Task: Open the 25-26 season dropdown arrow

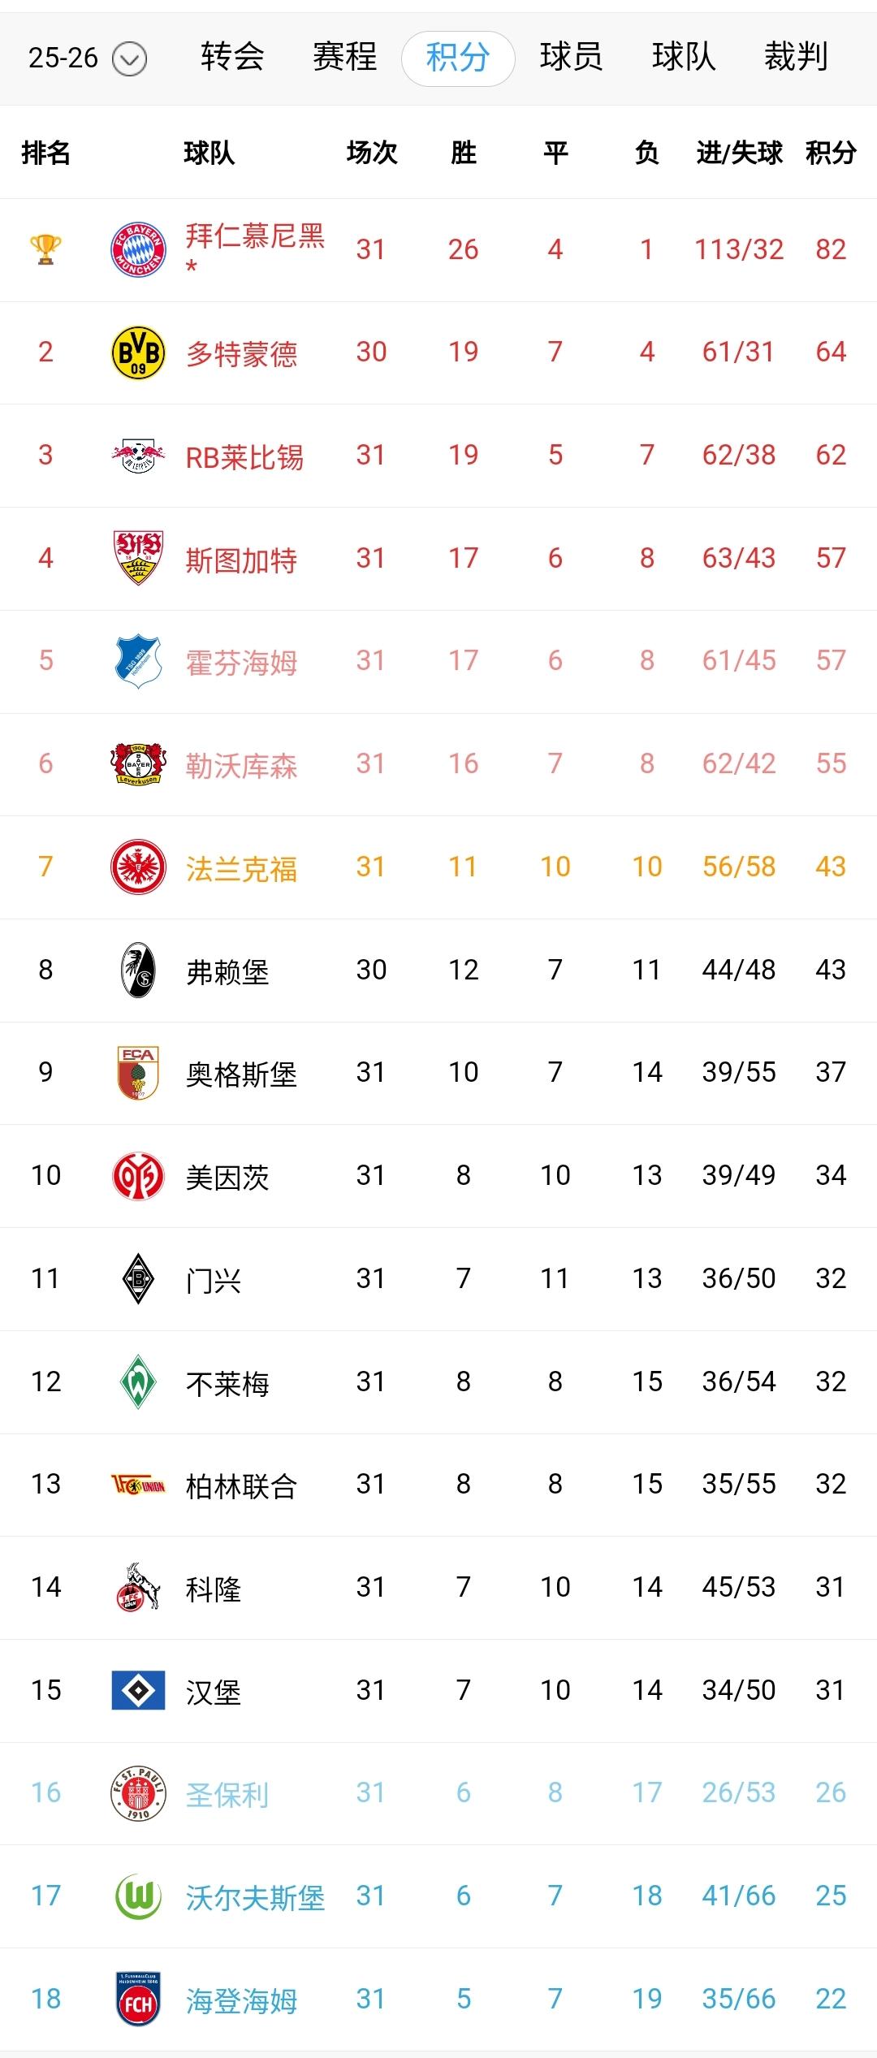Action: click(129, 59)
